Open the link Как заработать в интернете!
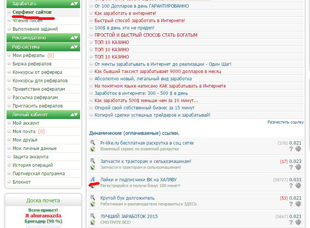 [125, 13]
